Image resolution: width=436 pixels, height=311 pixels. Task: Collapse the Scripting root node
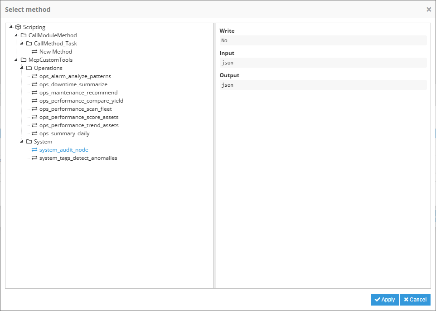coord(10,27)
